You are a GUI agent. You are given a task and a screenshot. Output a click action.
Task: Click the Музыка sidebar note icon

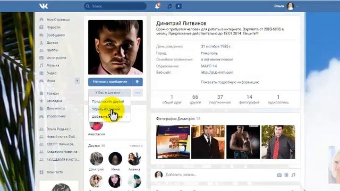coord(41,65)
